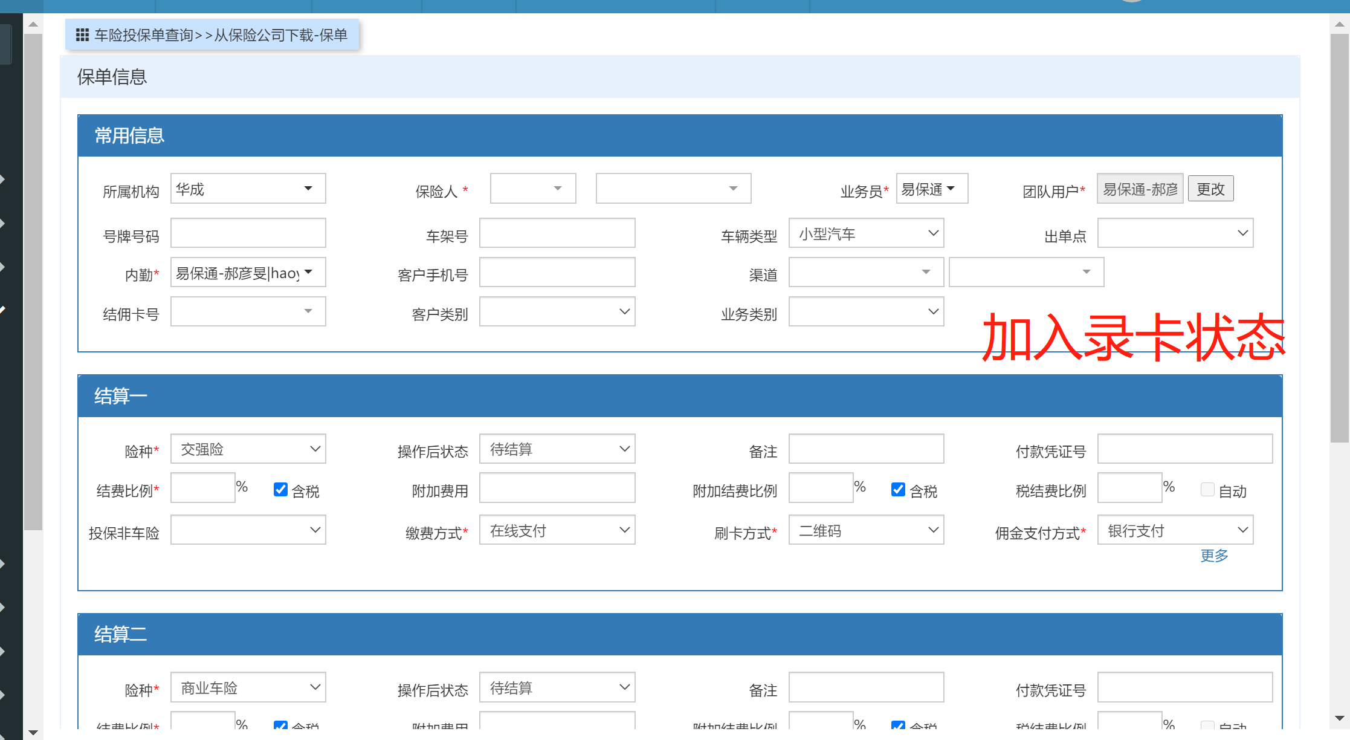Enable 自动 checkbox for 税结费比例
Image resolution: width=1350 pixels, height=740 pixels.
1207,490
